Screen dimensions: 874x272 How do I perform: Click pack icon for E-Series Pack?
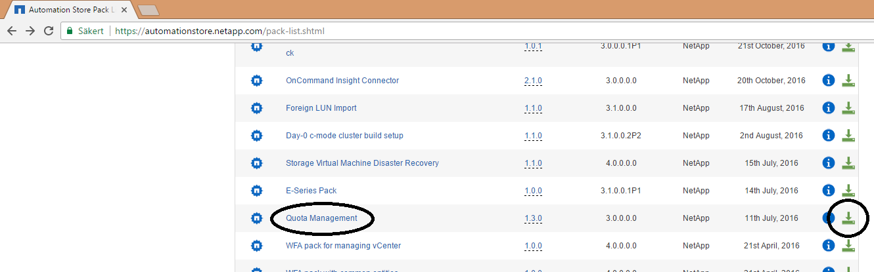click(x=256, y=191)
